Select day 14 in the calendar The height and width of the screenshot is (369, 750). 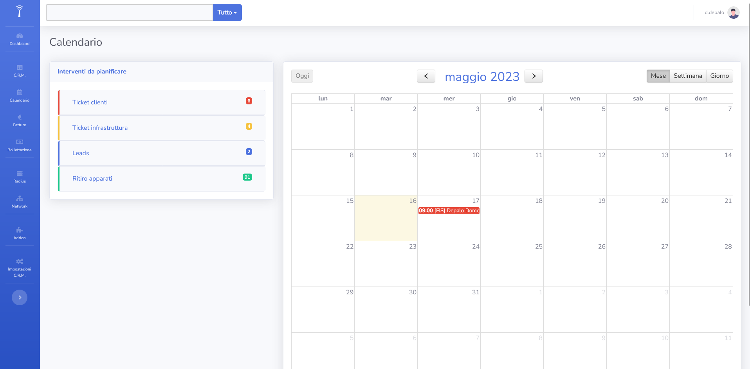point(701,172)
